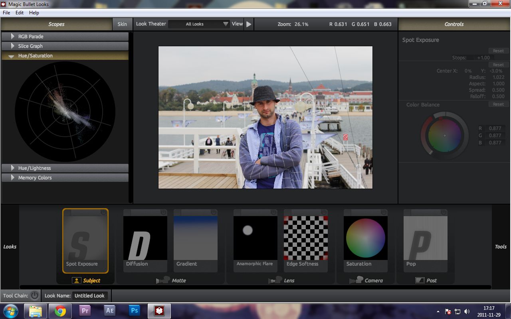Click the Lens camera icon
Viewport: 511px width, 319px height.
[x=275, y=280]
